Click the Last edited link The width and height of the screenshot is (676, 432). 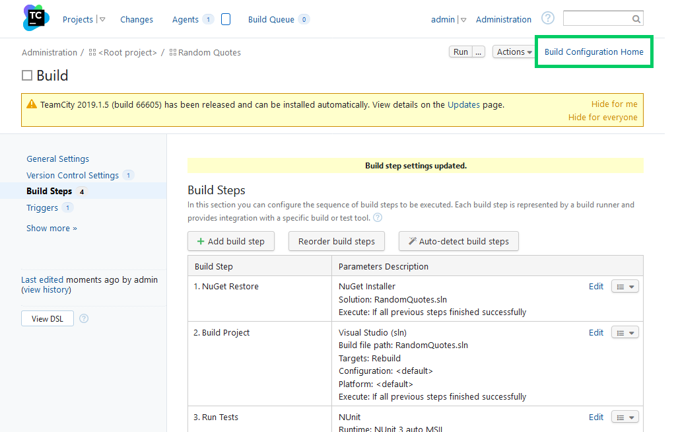[x=42, y=279]
